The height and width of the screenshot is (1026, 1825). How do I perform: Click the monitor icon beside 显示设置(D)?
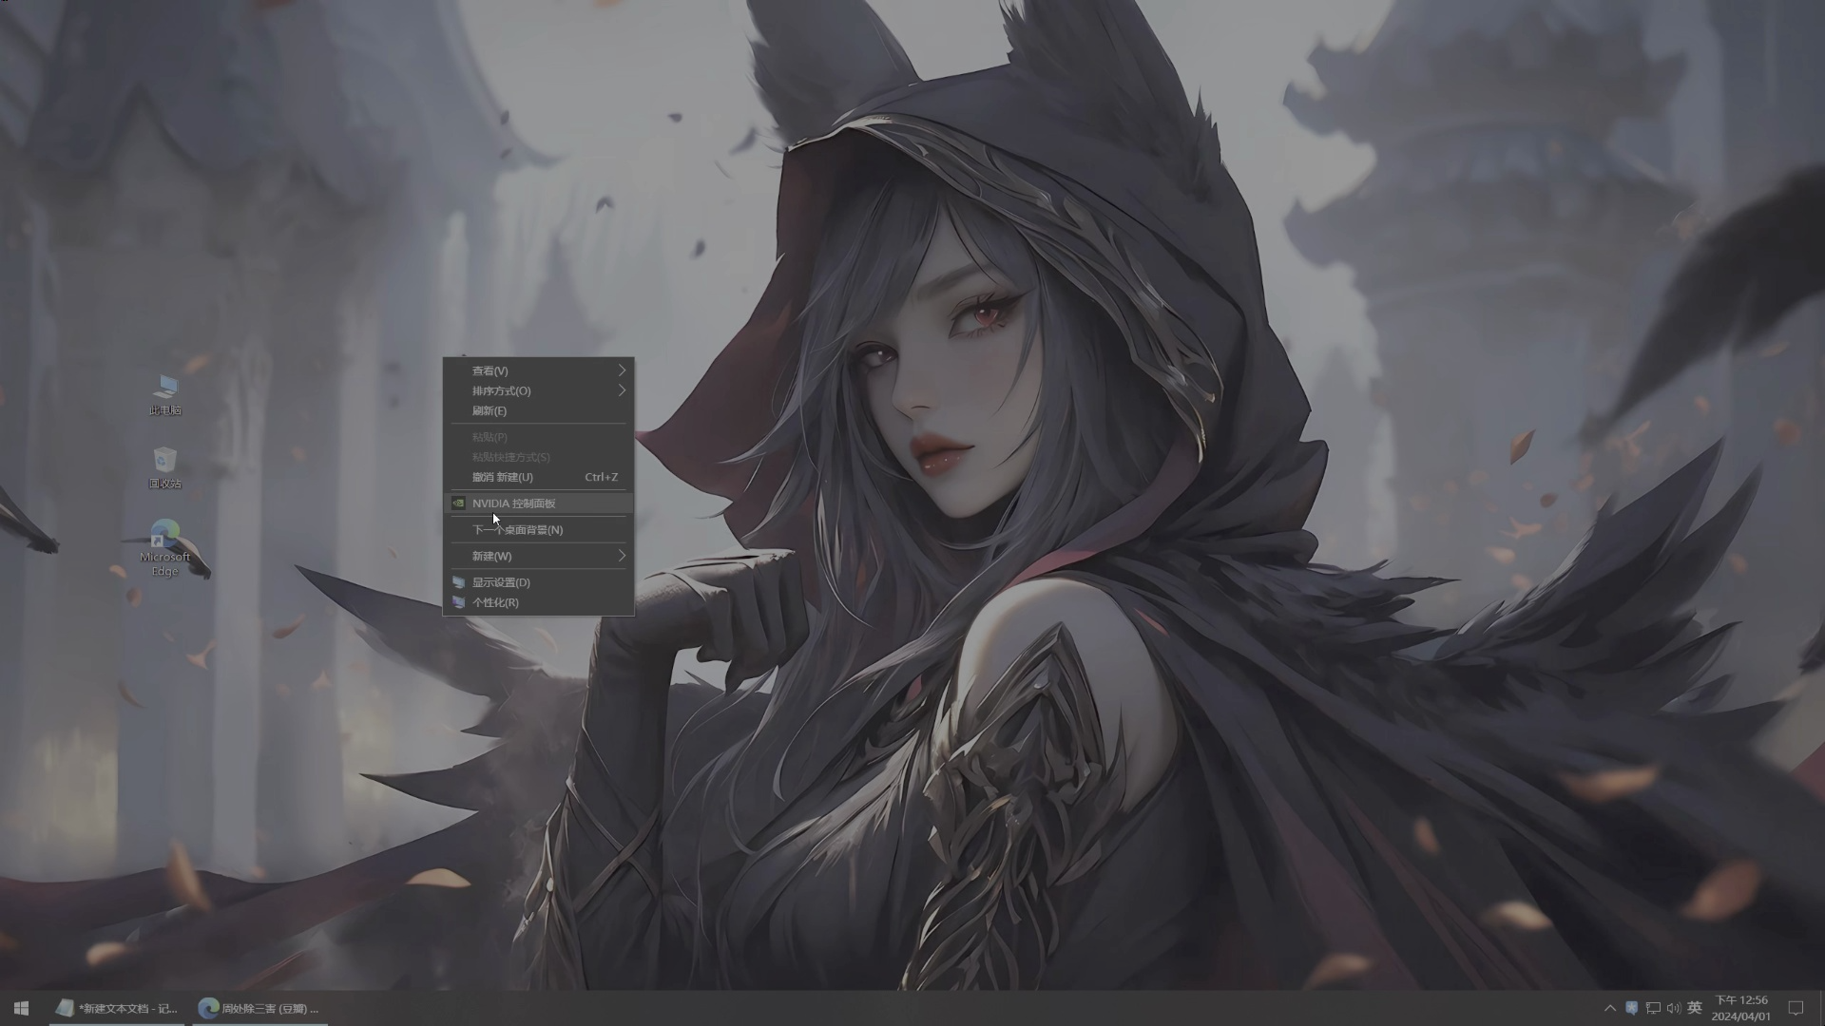458,582
